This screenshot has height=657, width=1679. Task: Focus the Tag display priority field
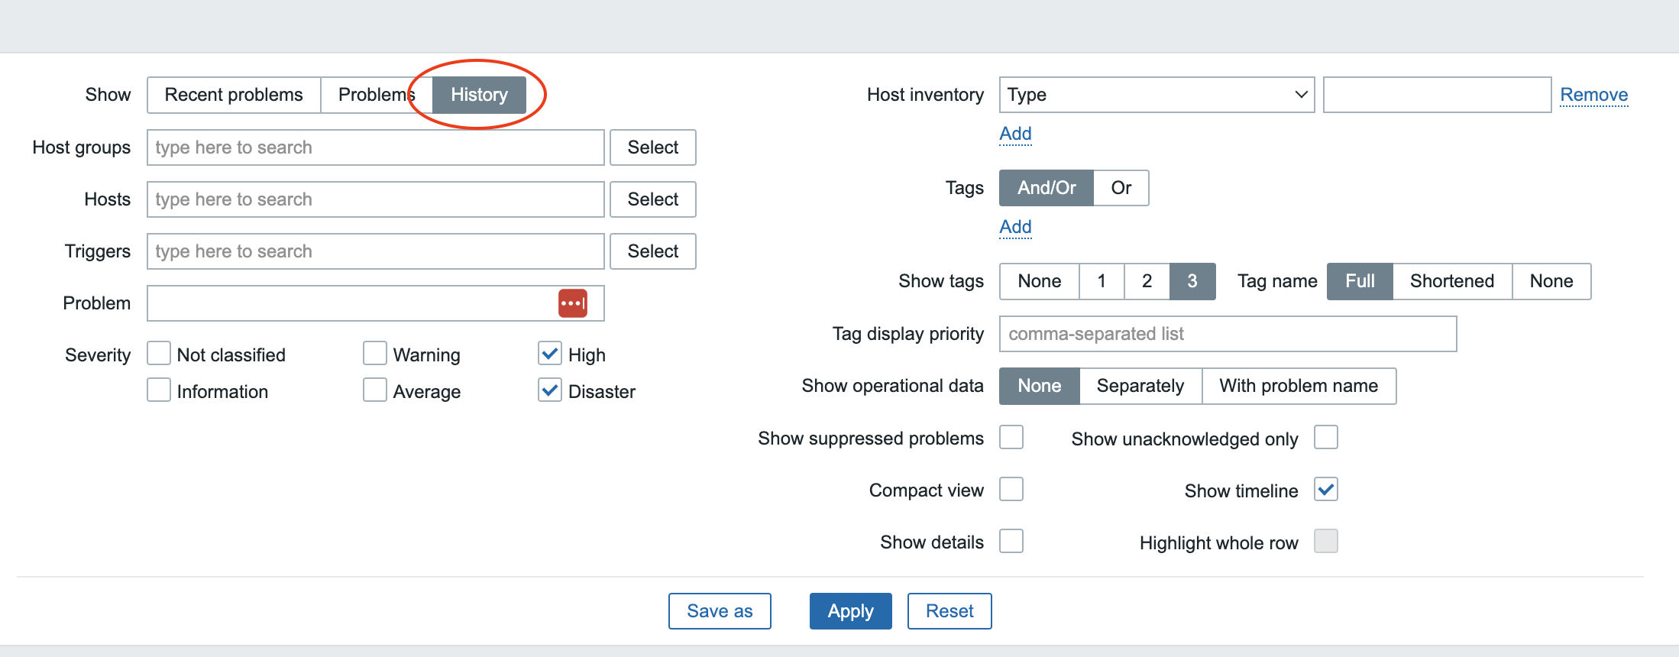coord(1227,334)
